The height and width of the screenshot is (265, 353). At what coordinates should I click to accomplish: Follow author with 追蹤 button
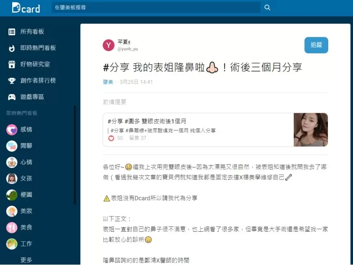[316, 45]
